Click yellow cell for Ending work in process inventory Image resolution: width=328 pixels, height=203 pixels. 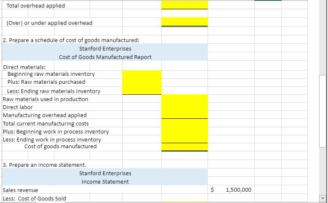(184, 139)
